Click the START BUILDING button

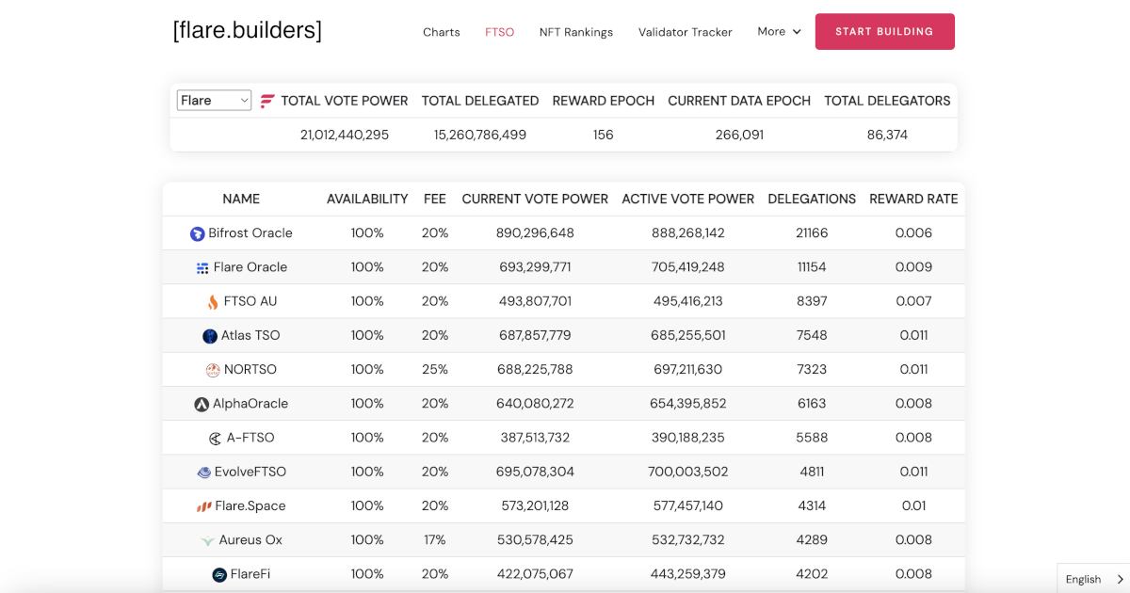(884, 31)
